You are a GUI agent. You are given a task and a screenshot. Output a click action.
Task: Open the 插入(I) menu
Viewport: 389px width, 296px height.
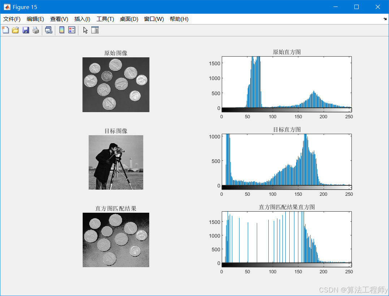pos(82,19)
